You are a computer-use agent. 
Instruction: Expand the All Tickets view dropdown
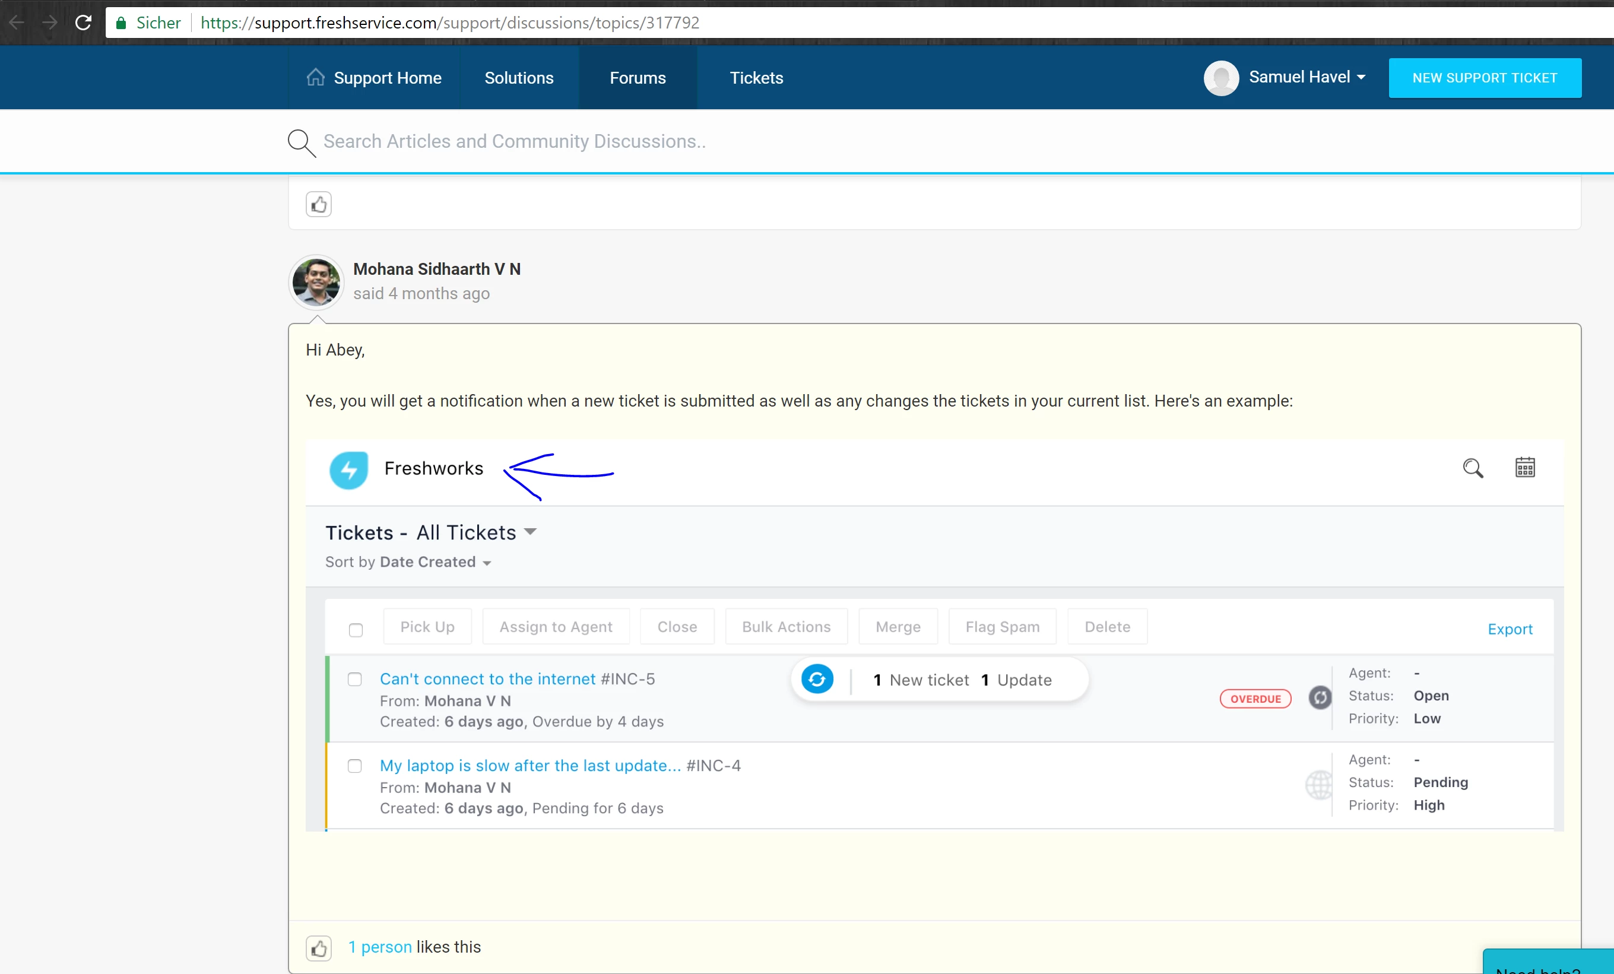click(x=476, y=532)
